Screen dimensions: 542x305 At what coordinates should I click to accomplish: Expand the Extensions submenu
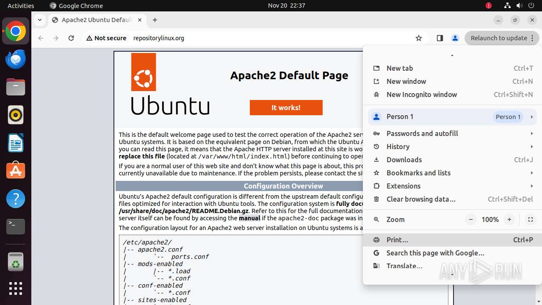coord(453,186)
